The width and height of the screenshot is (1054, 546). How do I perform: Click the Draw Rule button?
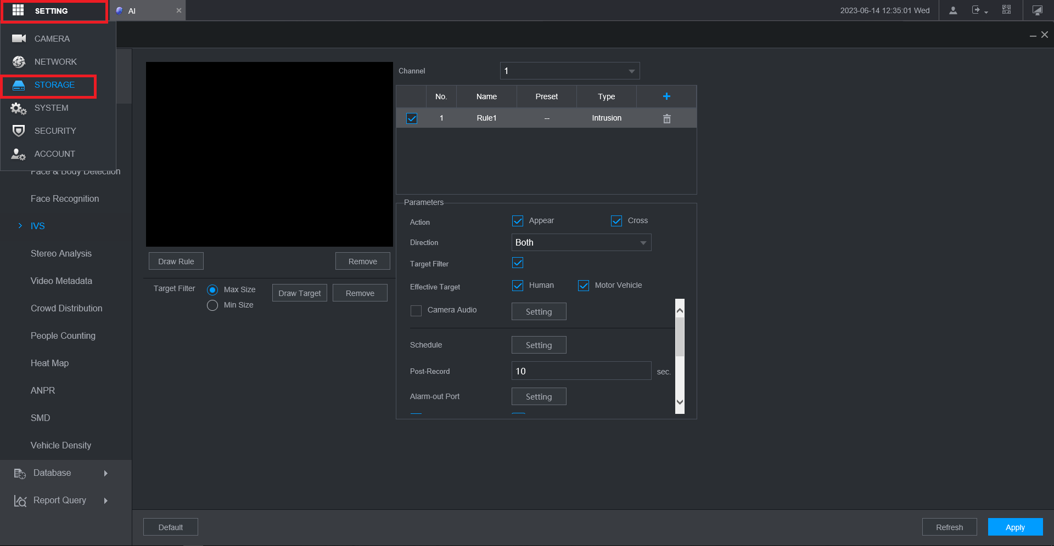tap(176, 261)
